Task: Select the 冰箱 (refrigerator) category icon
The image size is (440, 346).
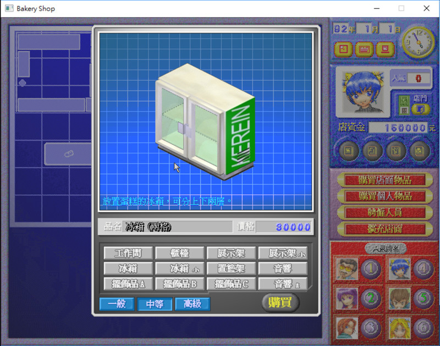Action: 128,268
